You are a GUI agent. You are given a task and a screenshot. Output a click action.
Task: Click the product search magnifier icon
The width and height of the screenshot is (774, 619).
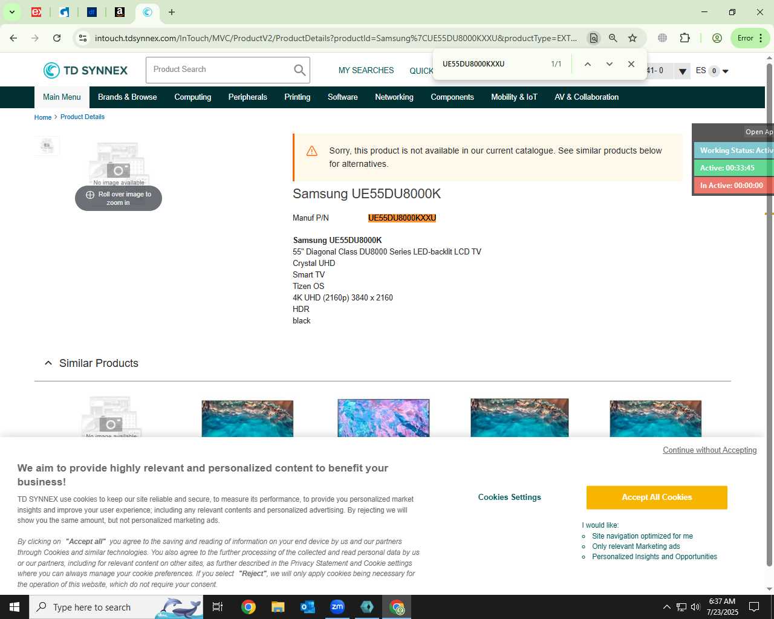pyautogui.click(x=300, y=70)
